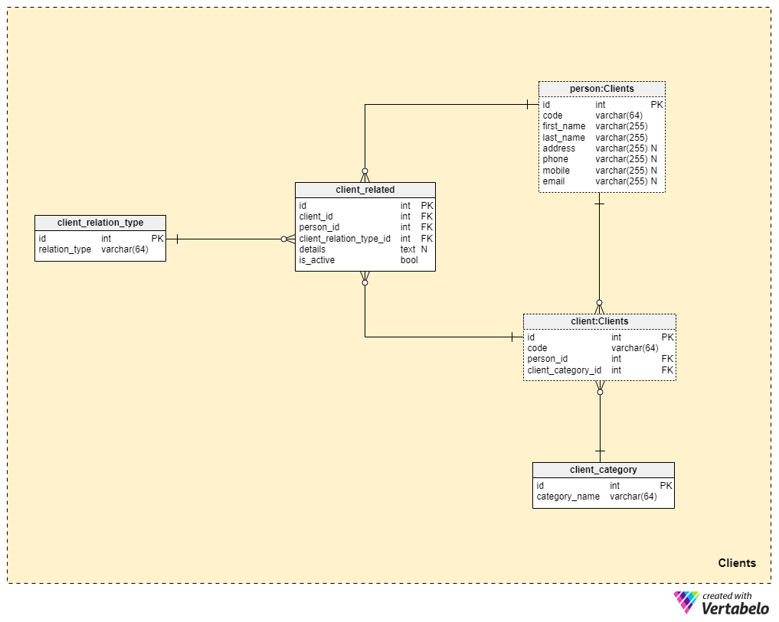Select the client_relation_type_id column row

tap(365, 238)
